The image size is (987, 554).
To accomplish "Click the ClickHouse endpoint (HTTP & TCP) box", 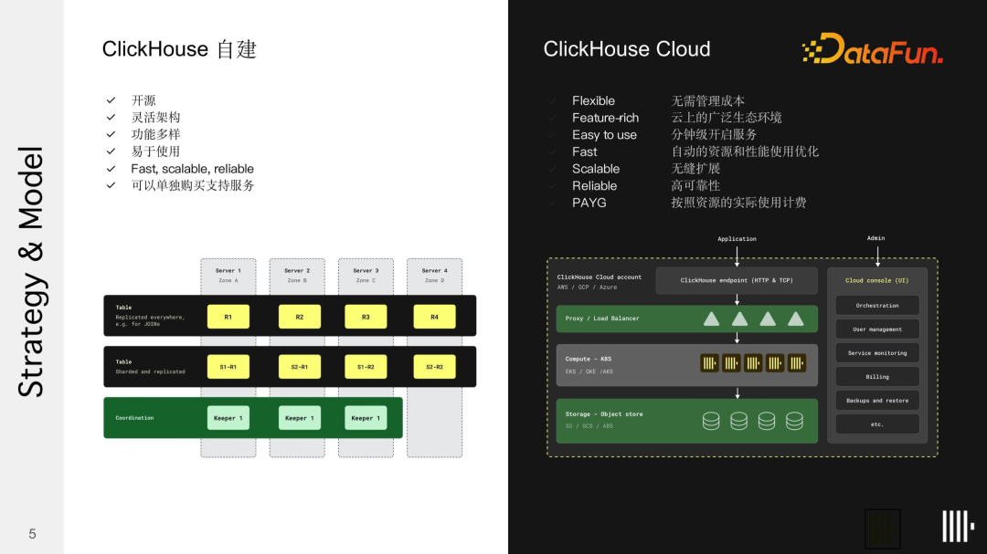I will [x=737, y=280].
